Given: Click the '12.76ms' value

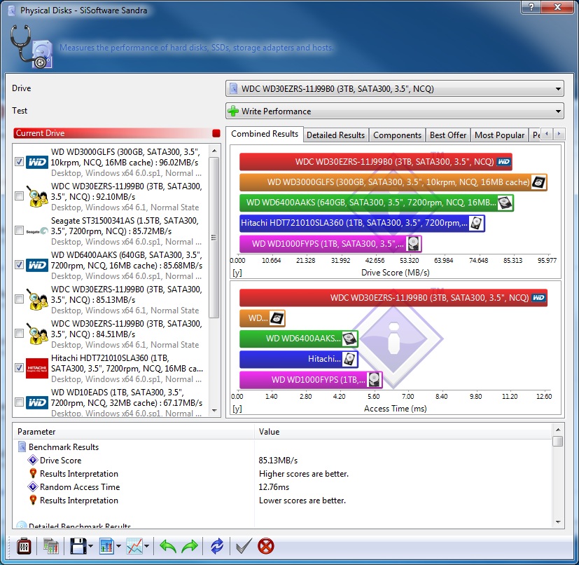Looking at the screenshot, I should click(x=274, y=487).
